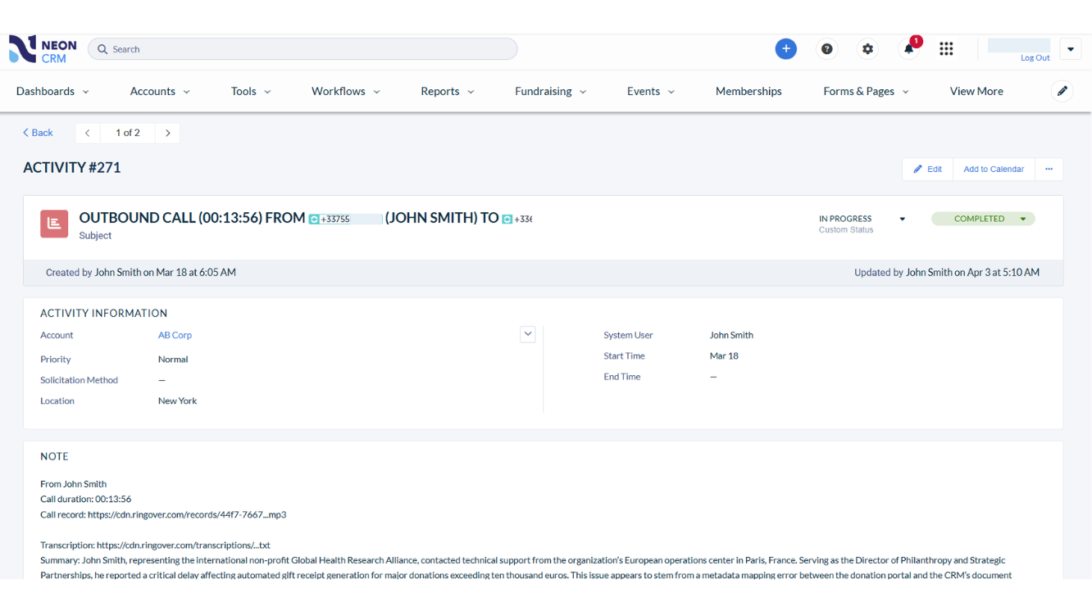Open settings via the gear icon

[x=867, y=48]
